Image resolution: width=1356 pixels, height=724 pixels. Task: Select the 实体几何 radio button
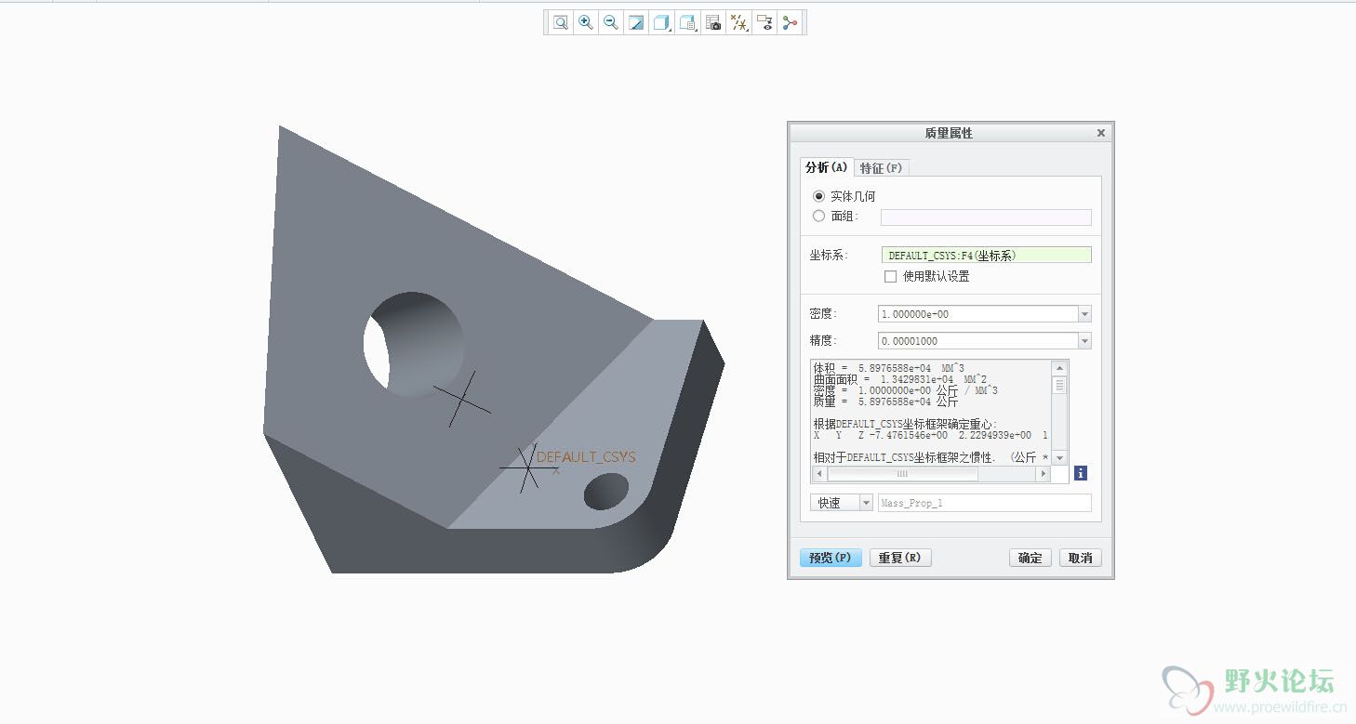[818, 196]
